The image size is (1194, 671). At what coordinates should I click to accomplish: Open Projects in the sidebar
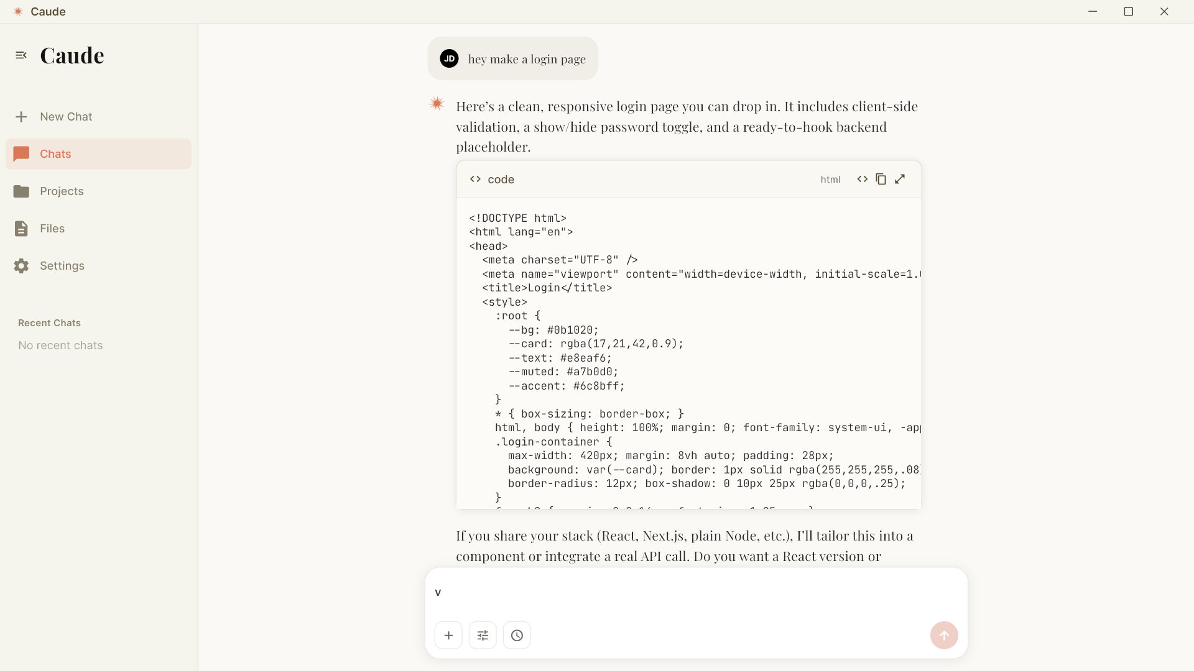[61, 191]
